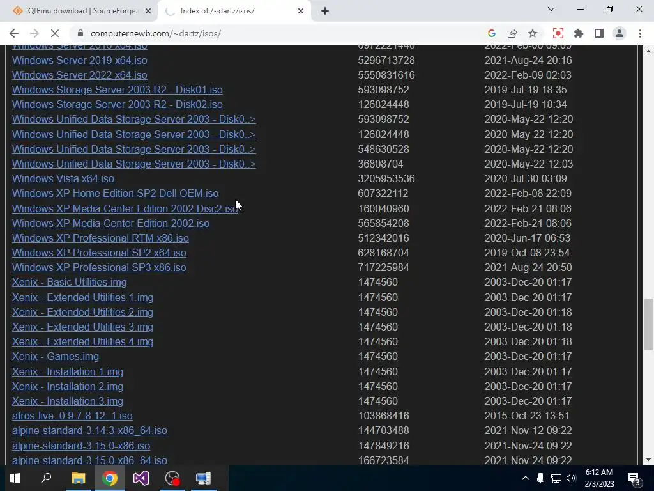Download alpine-standard-3.15.0-x86_64.iso
Screen dimensions: 654x491
click(89, 460)
